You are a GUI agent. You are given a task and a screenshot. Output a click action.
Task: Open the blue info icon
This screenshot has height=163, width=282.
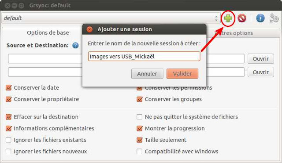click(x=260, y=18)
